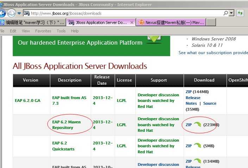248x168 pixels.
Task: Click the Description column header
Action: coord(70,80)
